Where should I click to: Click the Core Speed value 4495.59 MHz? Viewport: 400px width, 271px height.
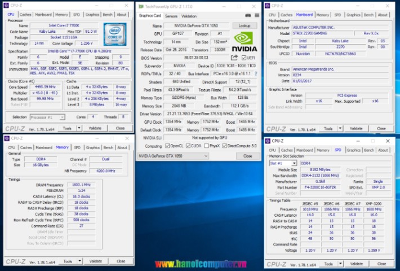tap(45, 87)
